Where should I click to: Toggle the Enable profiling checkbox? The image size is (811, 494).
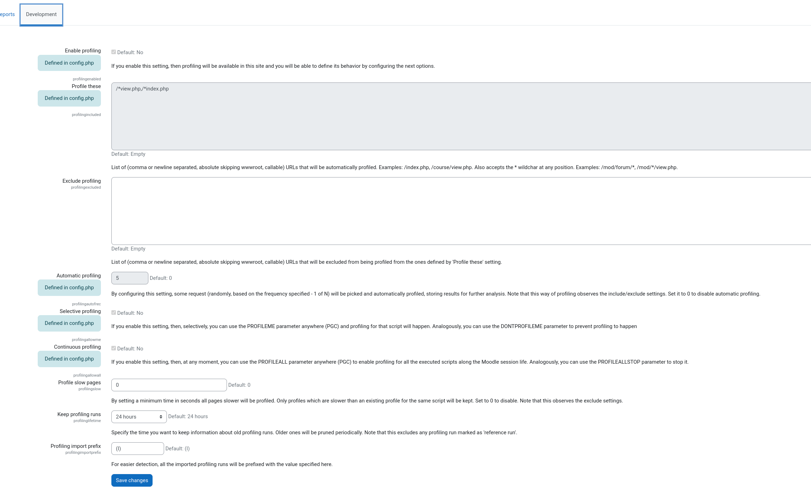[x=113, y=52]
